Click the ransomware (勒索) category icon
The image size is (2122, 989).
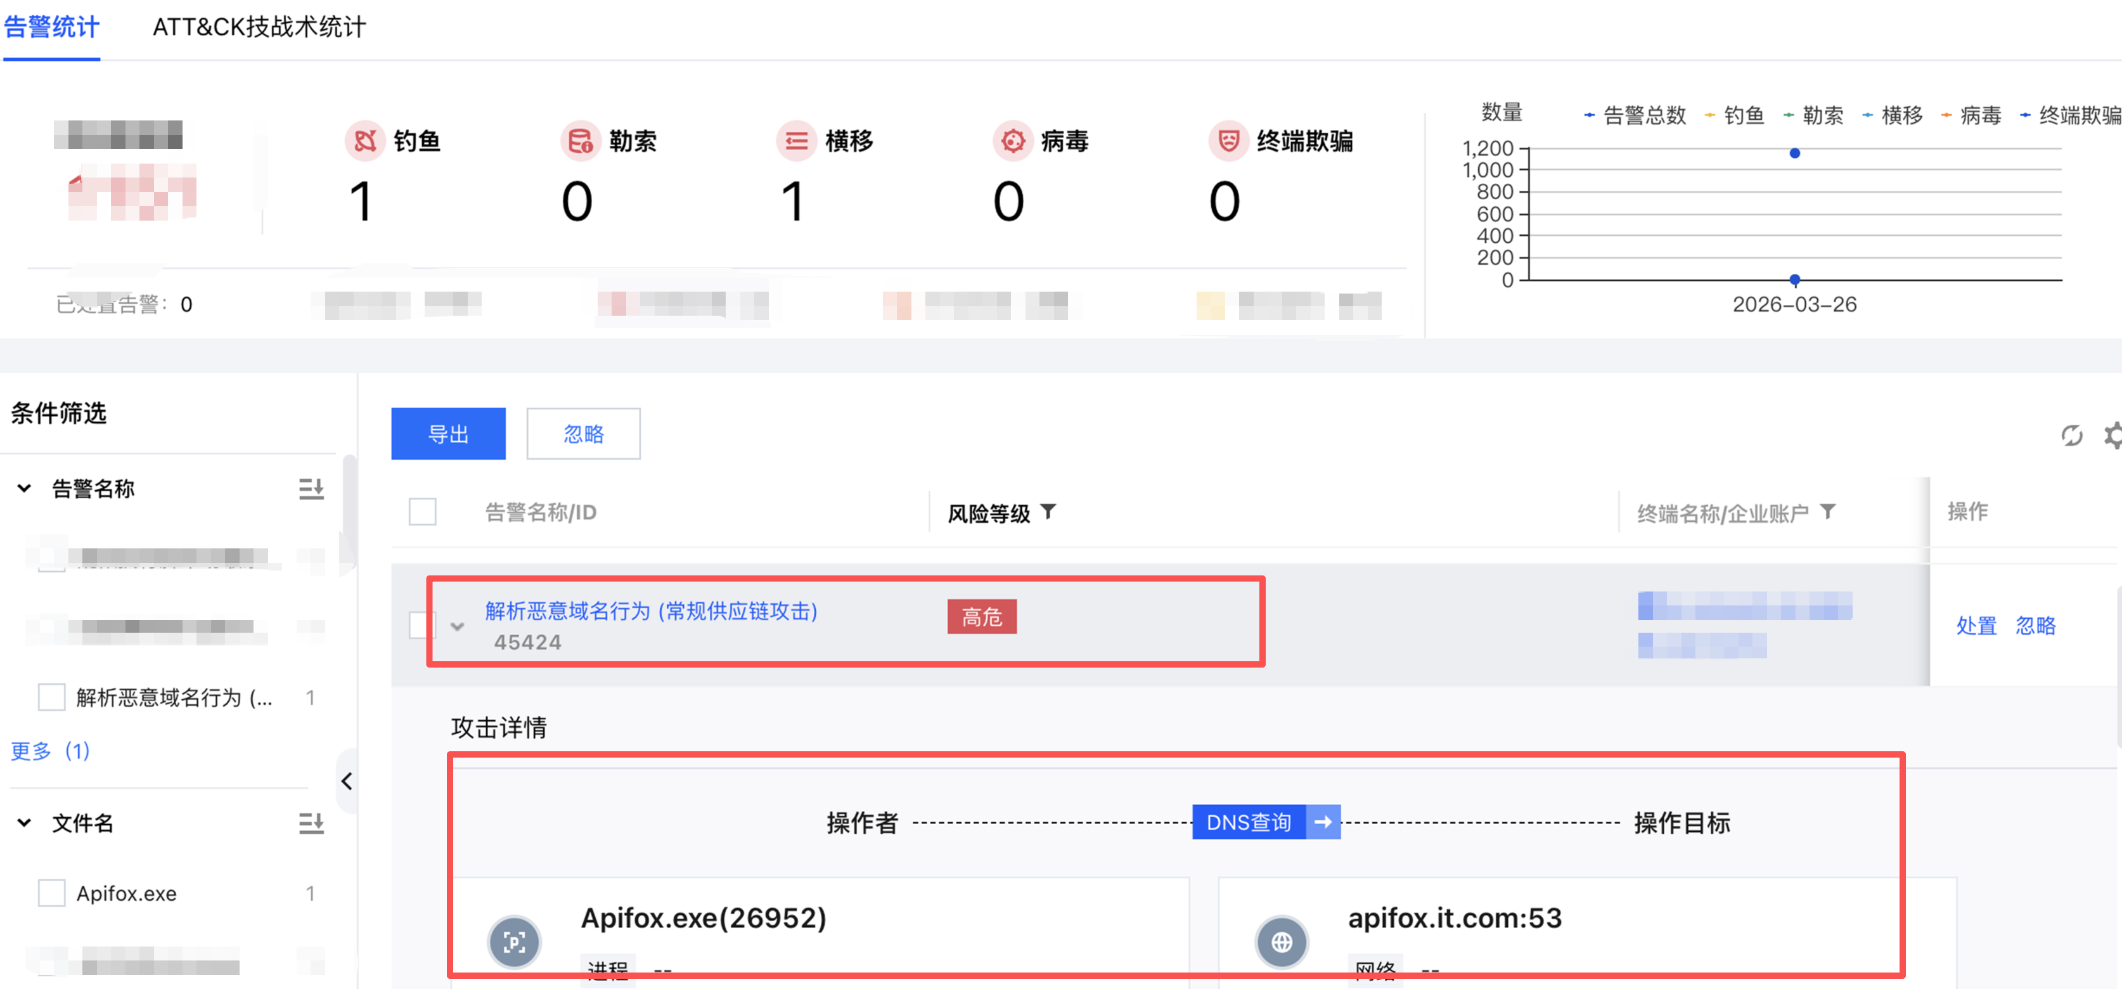(581, 141)
